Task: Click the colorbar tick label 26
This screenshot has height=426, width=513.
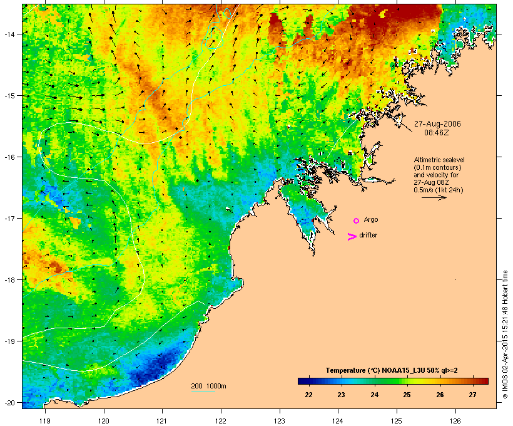Action: 440,395
